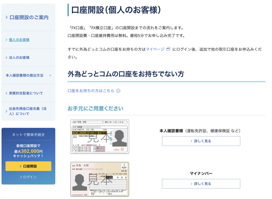272x199 pixels.
Task: Open 出金先預金口座名義（法人）について item
Action: [x=28, y=111]
